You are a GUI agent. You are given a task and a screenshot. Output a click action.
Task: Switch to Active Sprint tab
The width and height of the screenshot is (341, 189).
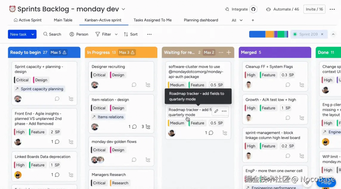click(28, 20)
